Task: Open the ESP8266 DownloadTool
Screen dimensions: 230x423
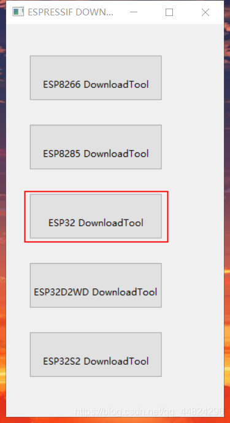Action: click(x=96, y=77)
